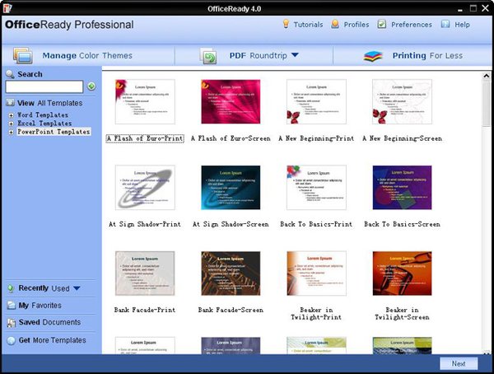Open the Help menu
Screen dimensions: 494x374
[x=462, y=25]
